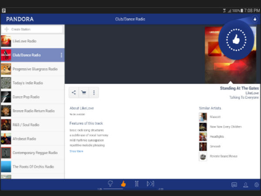The height and width of the screenshot is (196, 261).
Task: Open the user profile icon
Action: [x=245, y=185]
